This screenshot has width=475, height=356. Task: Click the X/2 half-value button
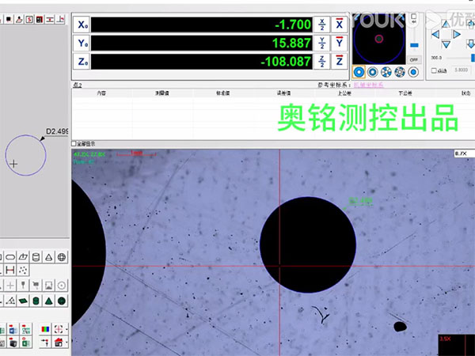[x=321, y=25]
